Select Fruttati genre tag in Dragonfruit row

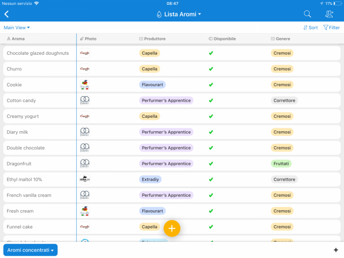pyautogui.click(x=281, y=163)
